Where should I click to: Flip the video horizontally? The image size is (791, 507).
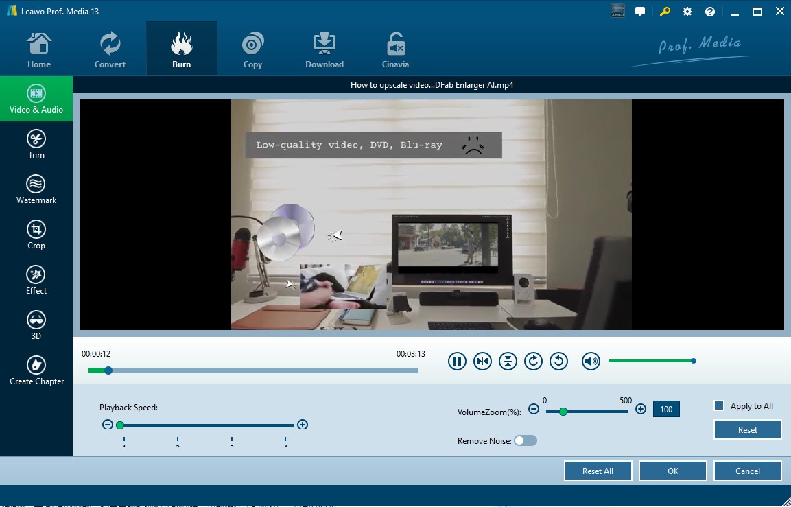click(483, 361)
